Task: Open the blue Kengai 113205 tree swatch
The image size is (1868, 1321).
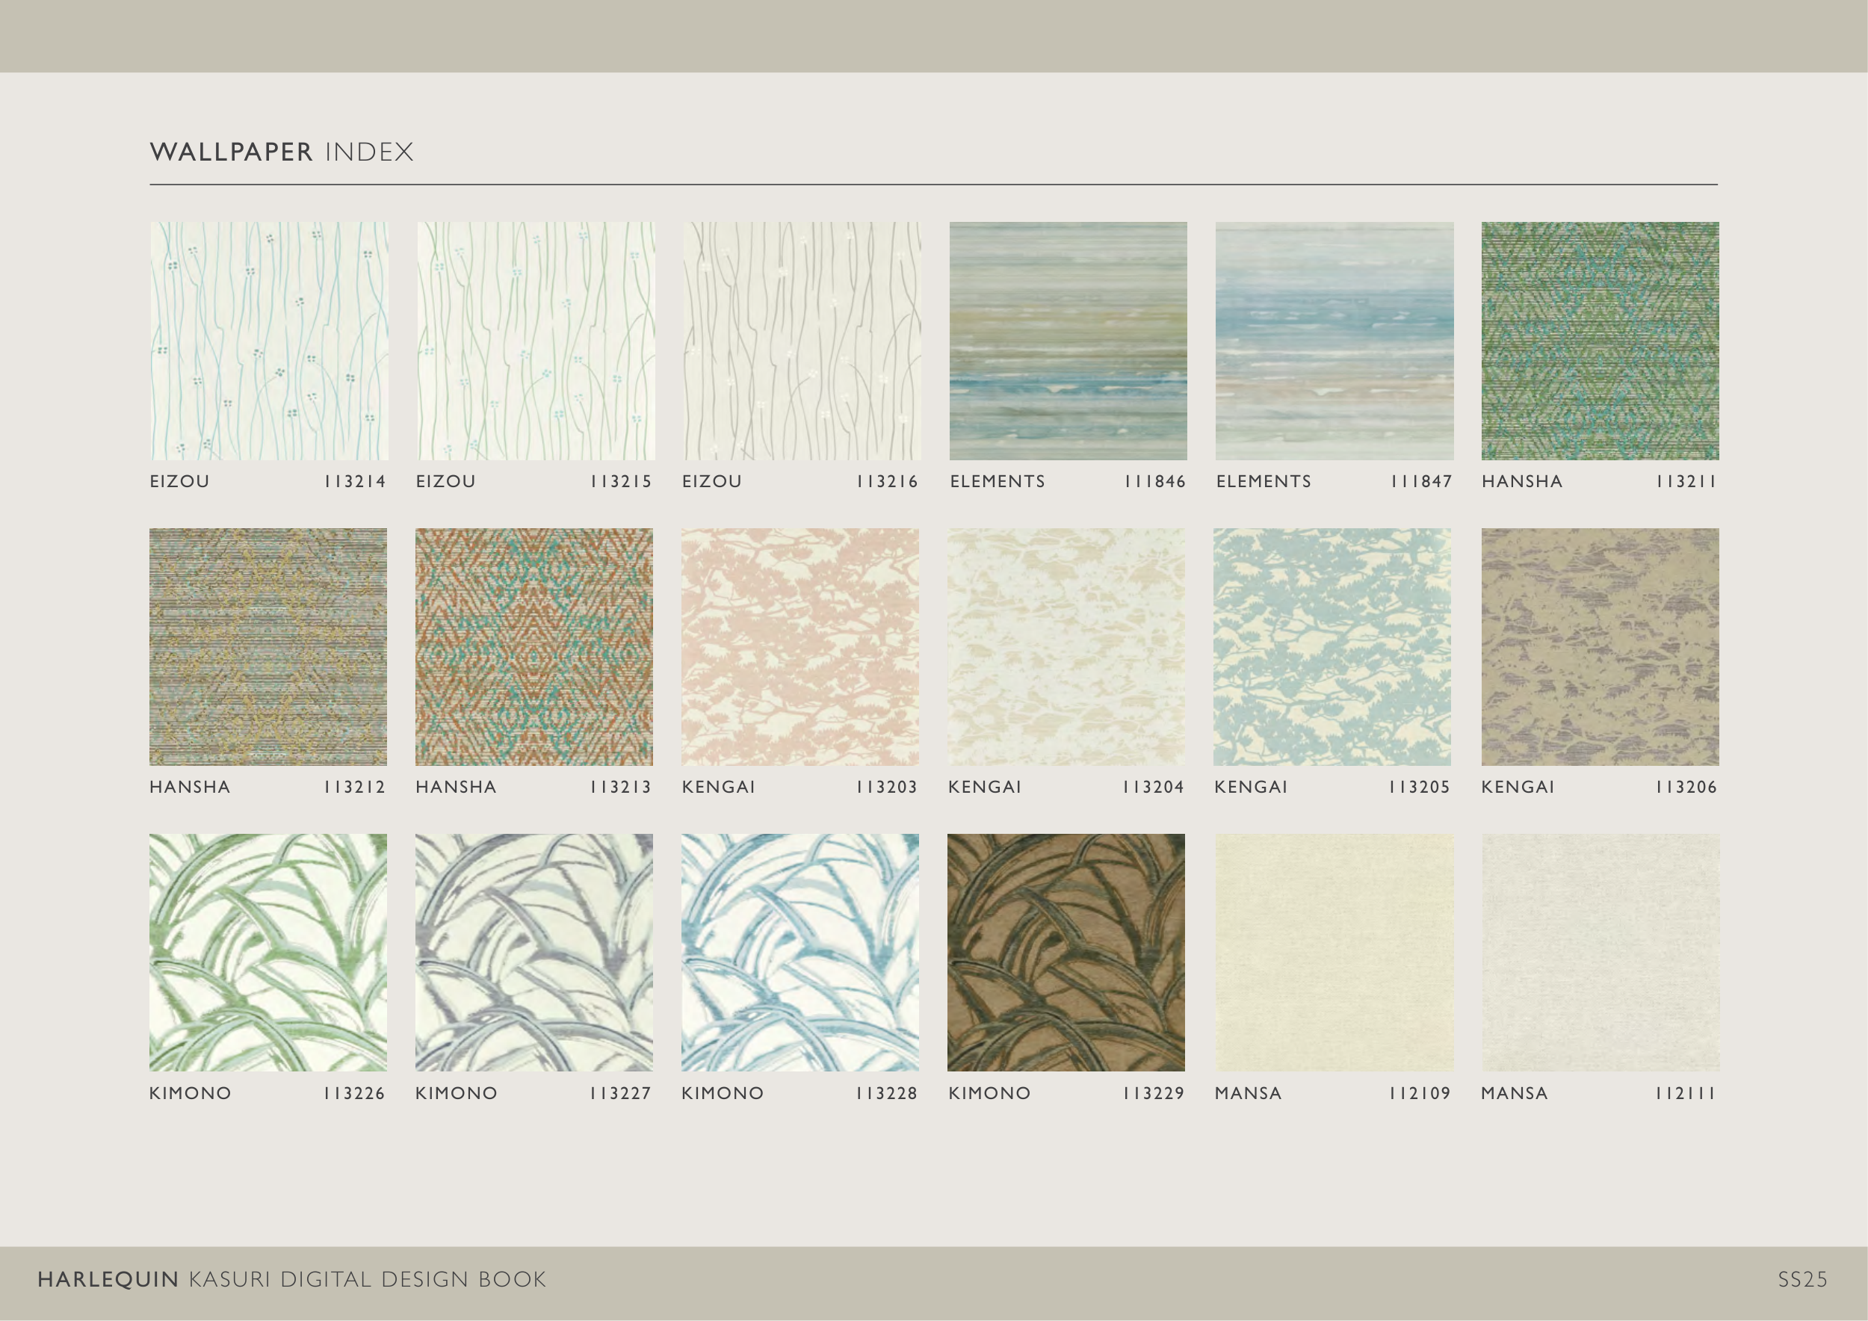Action: (x=1332, y=646)
